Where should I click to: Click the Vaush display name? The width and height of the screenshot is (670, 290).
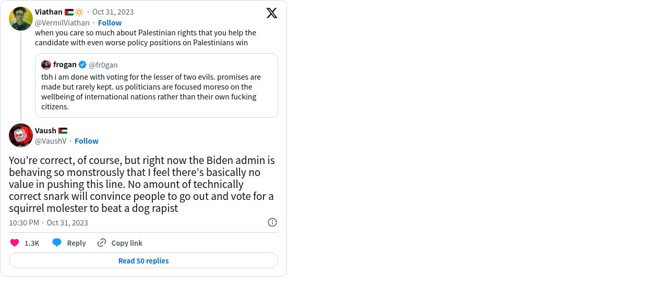point(45,131)
